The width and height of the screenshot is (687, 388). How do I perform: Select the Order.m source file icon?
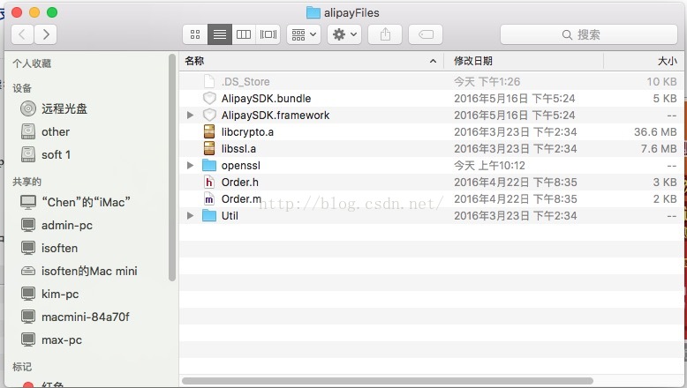point(209,199)
